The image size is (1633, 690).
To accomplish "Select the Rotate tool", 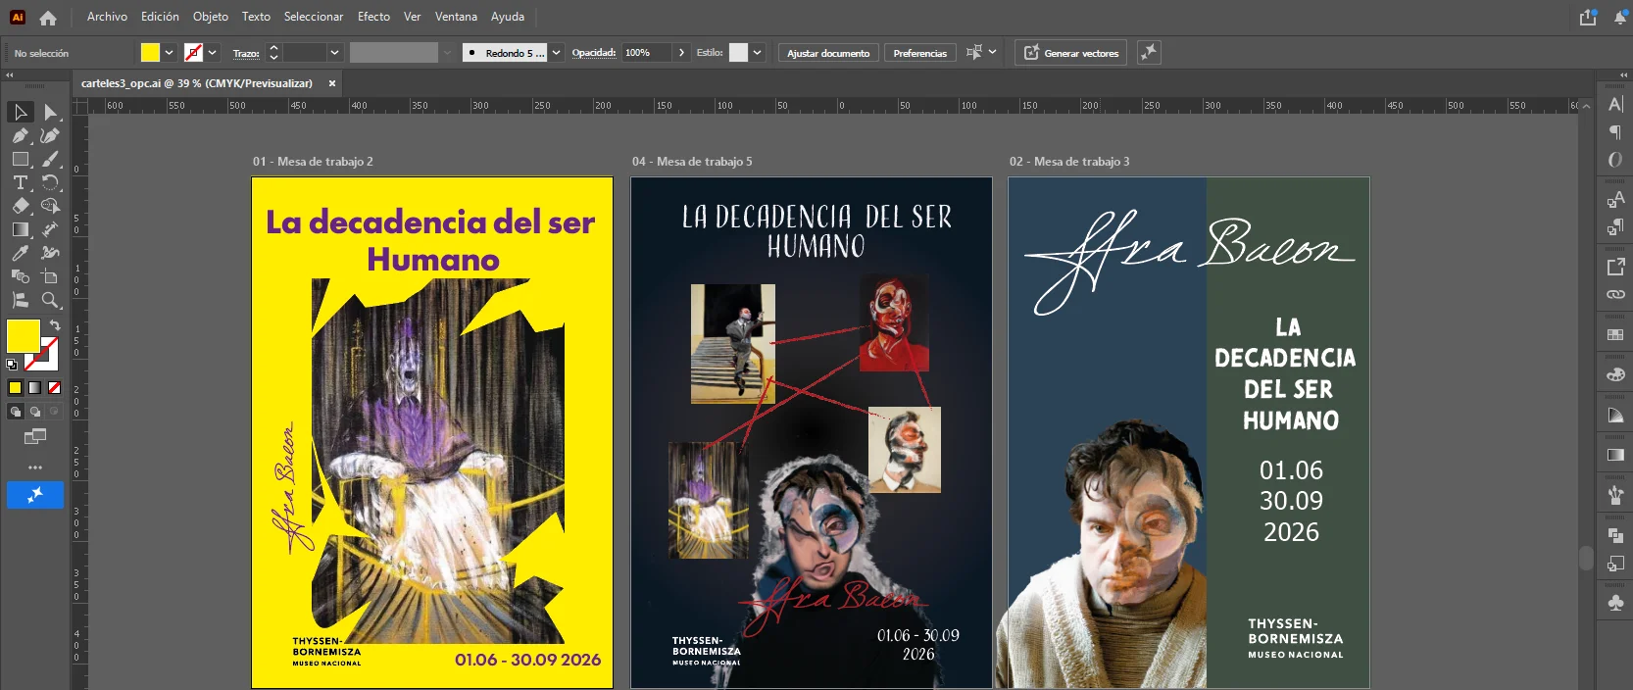I will [50, 182].
